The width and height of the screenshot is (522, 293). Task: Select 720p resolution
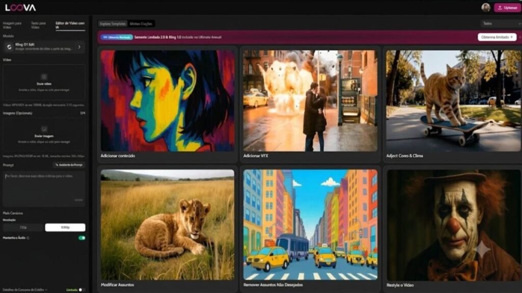pyautogui.click(x=23, y=227)
